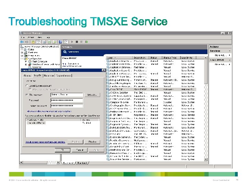Click the Stop Service square icon
Viewport: 247px width, 185px height.
click(x=77, y=42)
